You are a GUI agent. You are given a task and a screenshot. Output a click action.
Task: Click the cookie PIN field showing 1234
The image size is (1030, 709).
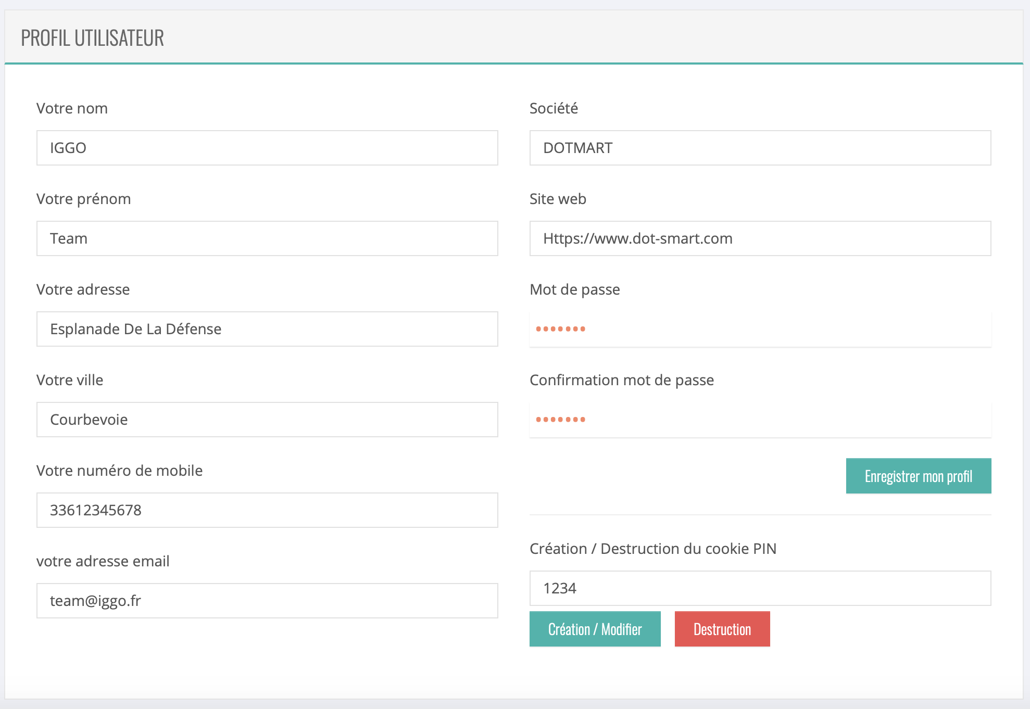[760, 588]
